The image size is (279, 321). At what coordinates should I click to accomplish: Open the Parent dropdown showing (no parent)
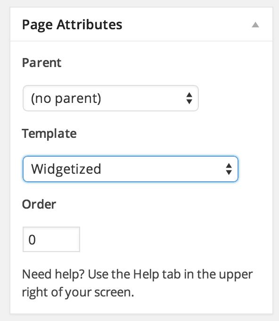pos(111,98)
